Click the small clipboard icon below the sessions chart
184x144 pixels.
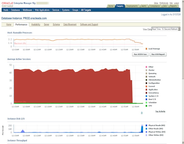coord(142,113)
